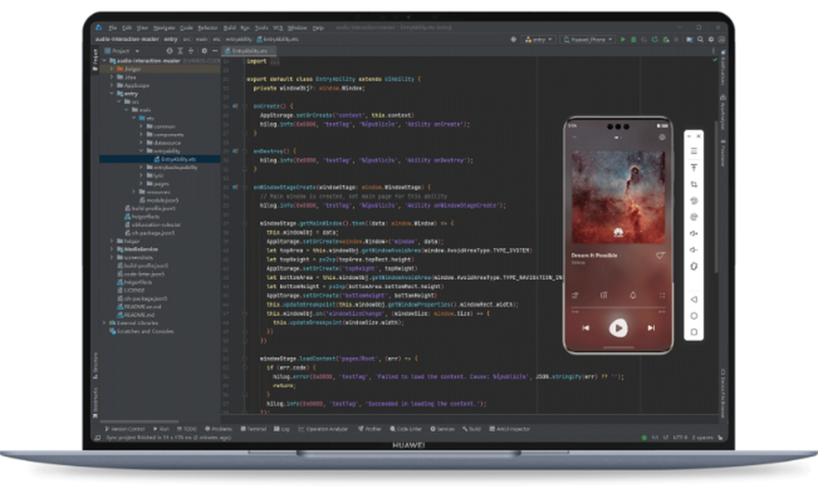
Task: Click the emulator toolbar hamburger menu icon
Action: tap(694, 152)
